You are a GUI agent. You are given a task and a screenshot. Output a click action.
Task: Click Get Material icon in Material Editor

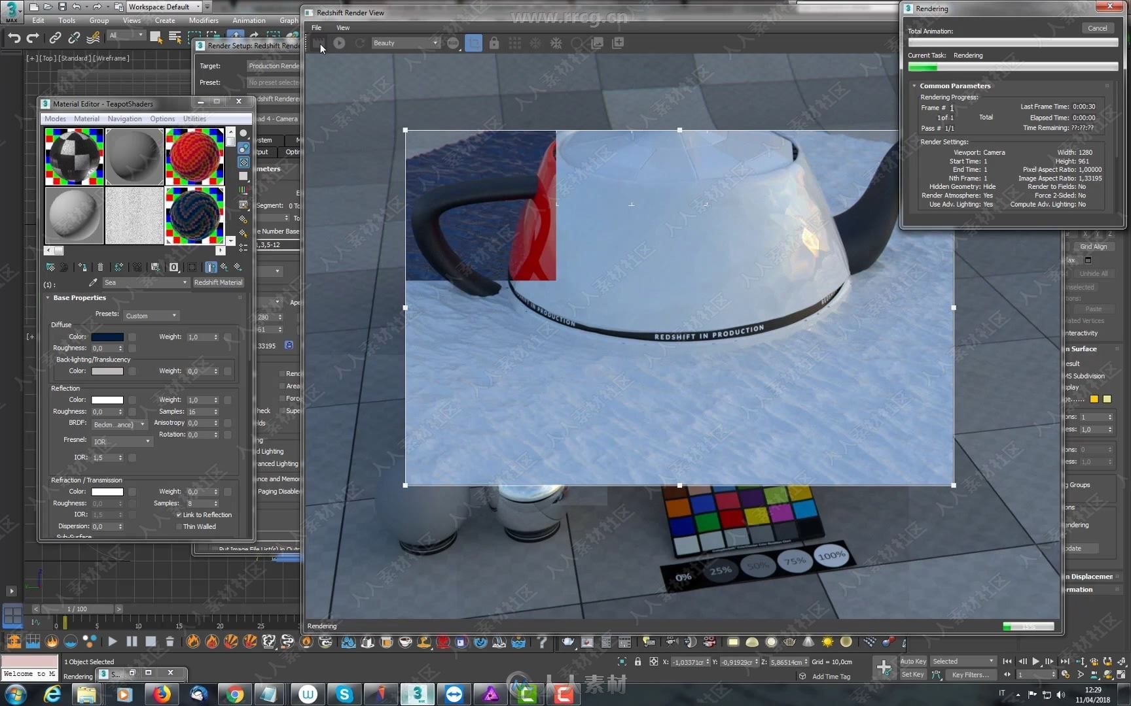[50, 267]
